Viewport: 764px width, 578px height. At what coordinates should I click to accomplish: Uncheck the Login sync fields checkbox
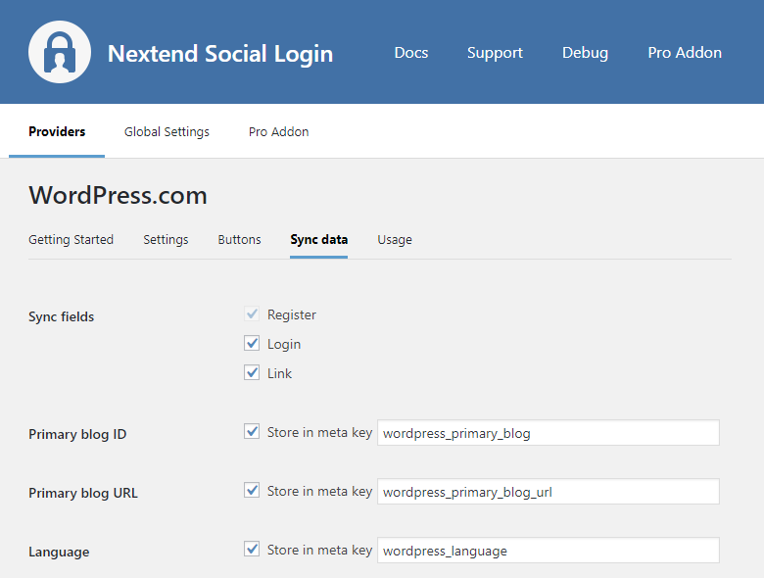(x=253, y=344)
